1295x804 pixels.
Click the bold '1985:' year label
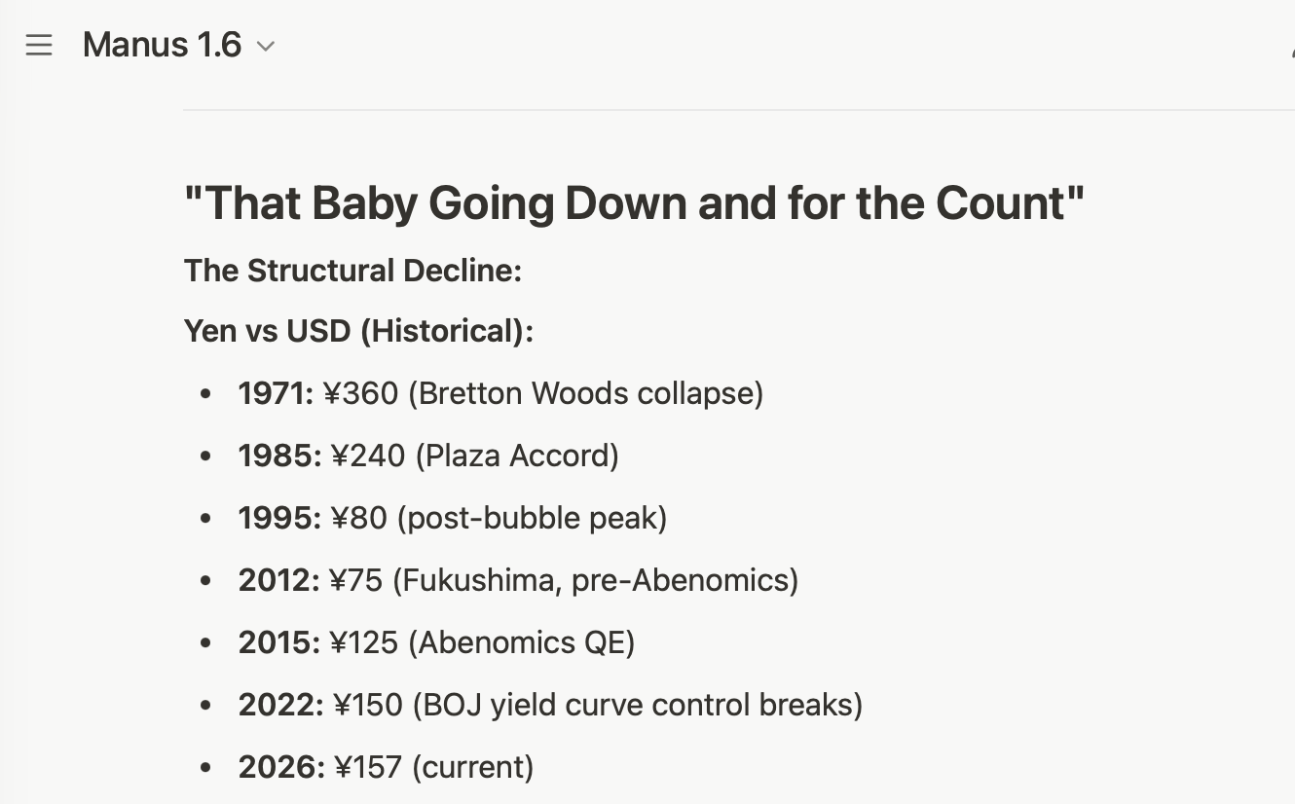point(279,456)
